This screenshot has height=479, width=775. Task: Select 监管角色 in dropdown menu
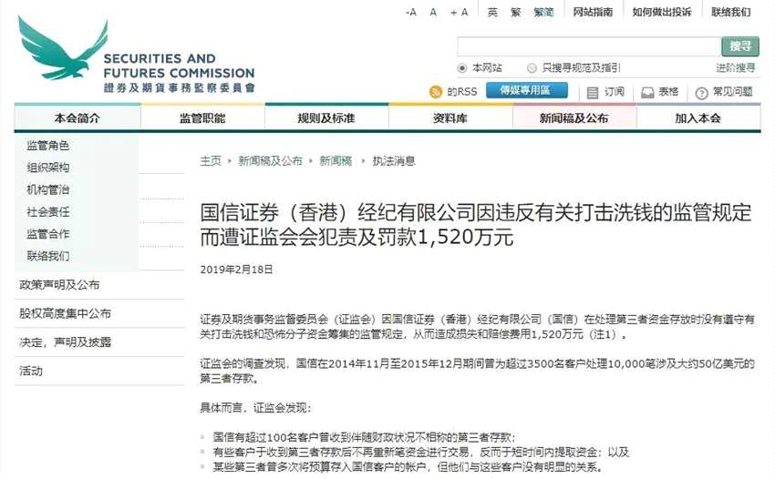point(48,146)
